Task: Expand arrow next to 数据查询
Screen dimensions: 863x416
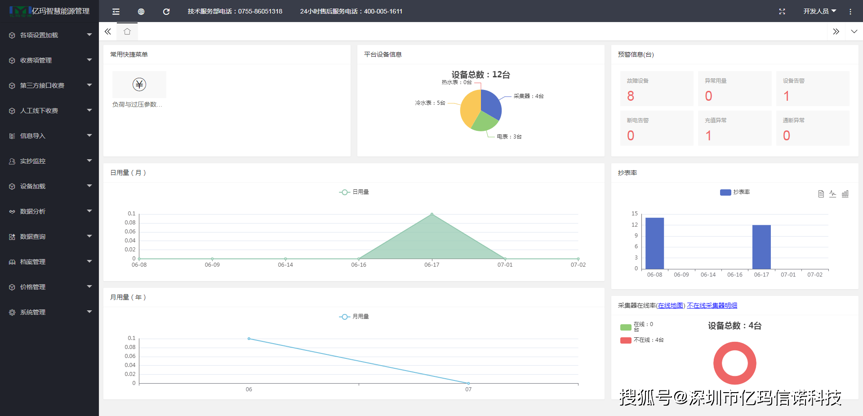Action: tap(89, 236)
